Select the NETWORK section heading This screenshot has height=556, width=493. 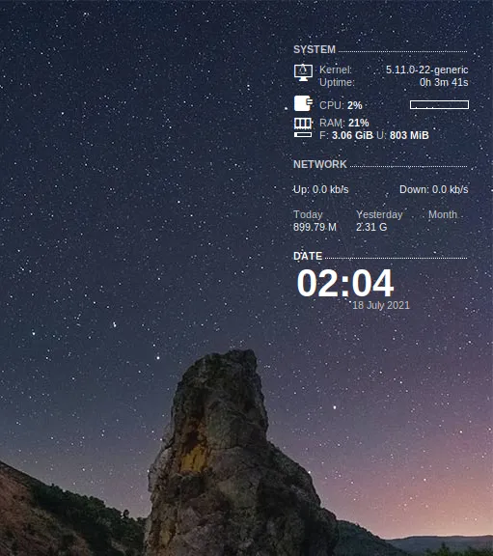tap(320, 164)
